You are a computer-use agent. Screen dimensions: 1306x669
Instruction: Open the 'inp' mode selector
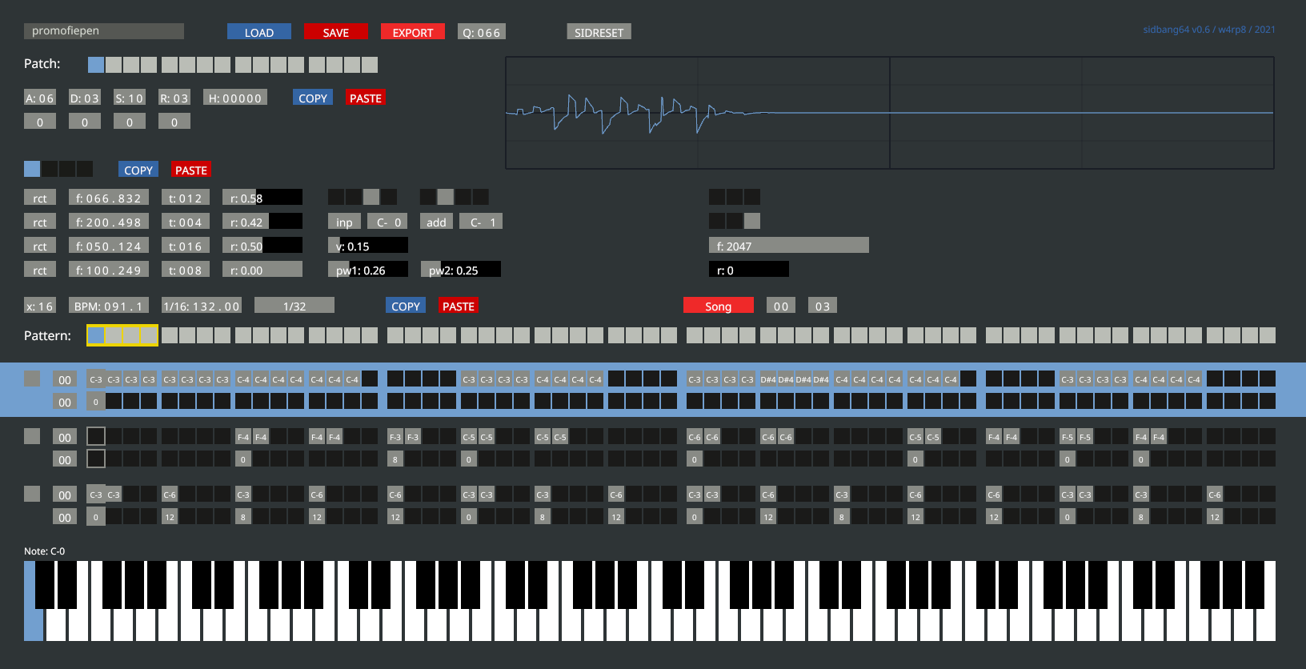(x=344, y=222)
